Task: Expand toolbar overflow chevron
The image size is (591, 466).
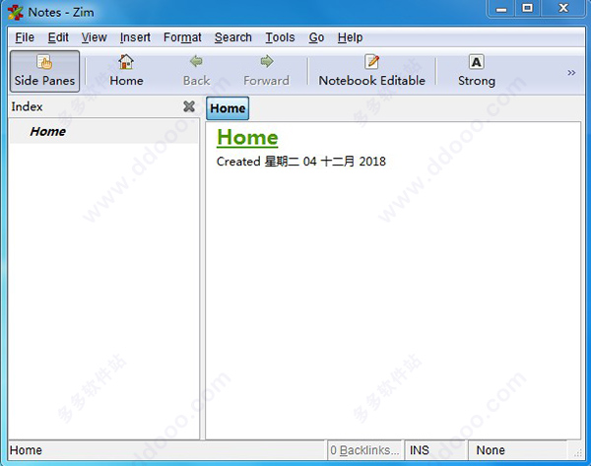Action: point(571,72)
